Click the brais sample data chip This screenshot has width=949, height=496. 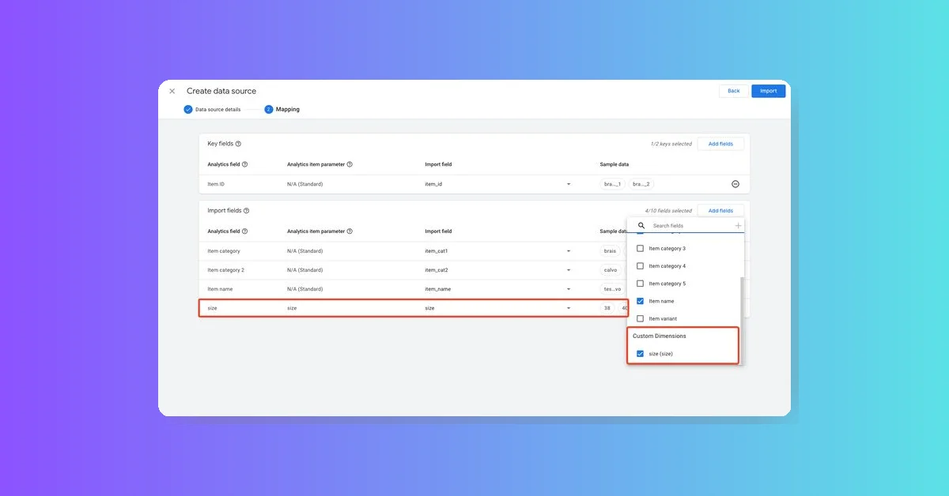pos(610,251)
